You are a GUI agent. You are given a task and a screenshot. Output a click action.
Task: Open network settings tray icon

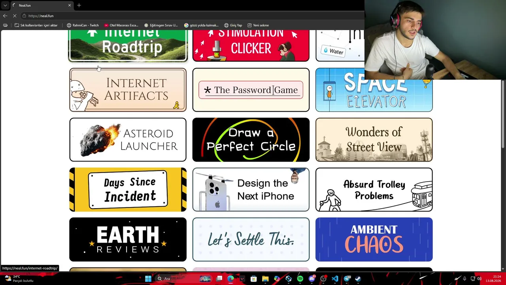click(x=473, y=279)
